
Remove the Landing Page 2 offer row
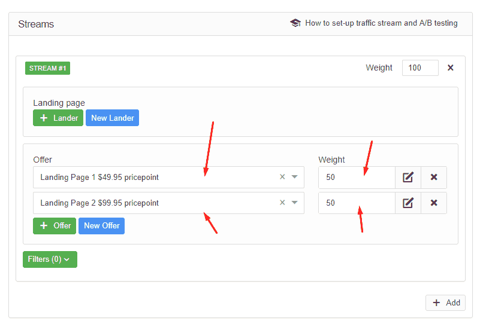[x=434, y=203]
